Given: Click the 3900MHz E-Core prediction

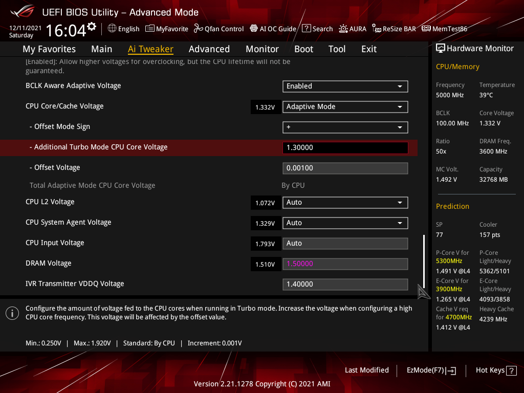Looking at the screenshot, I should (449, 289).
